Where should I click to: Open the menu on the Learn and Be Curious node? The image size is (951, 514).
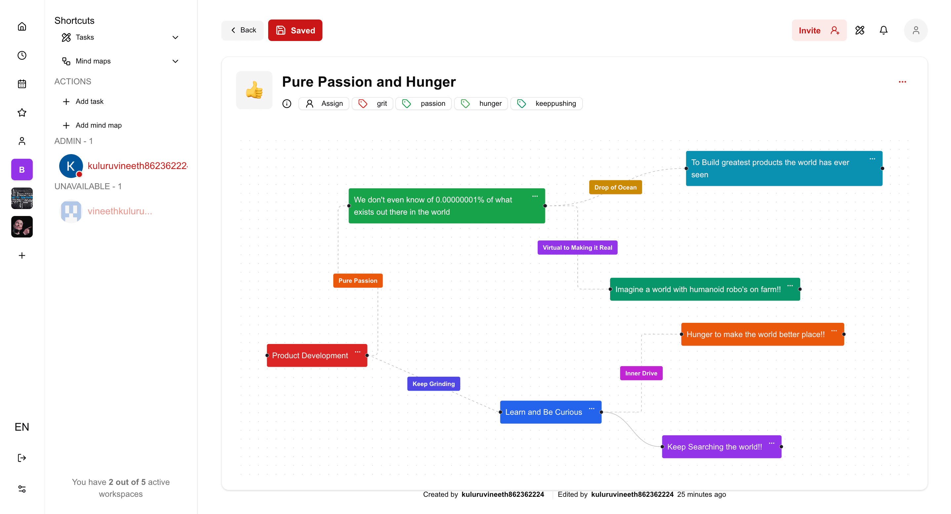tap(592, 409)
